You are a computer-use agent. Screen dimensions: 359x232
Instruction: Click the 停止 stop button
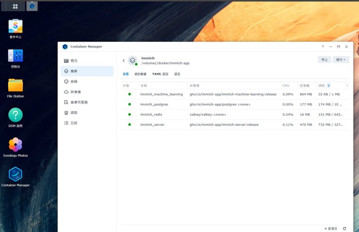(x=324, y=59)
